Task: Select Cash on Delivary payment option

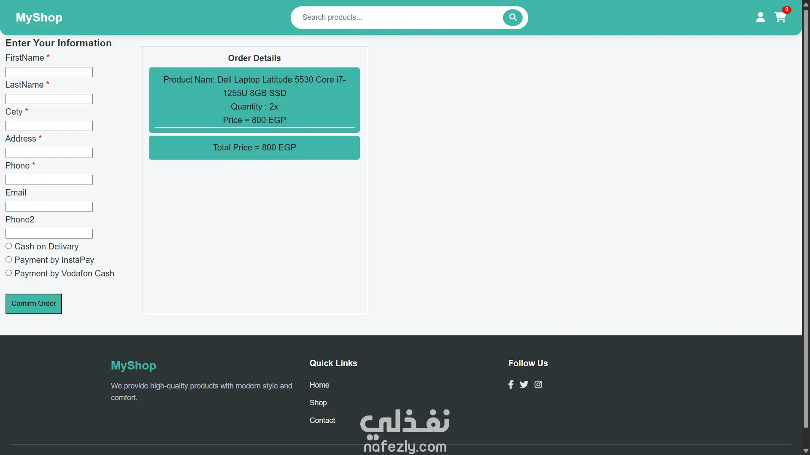Action: coord(8,246)
